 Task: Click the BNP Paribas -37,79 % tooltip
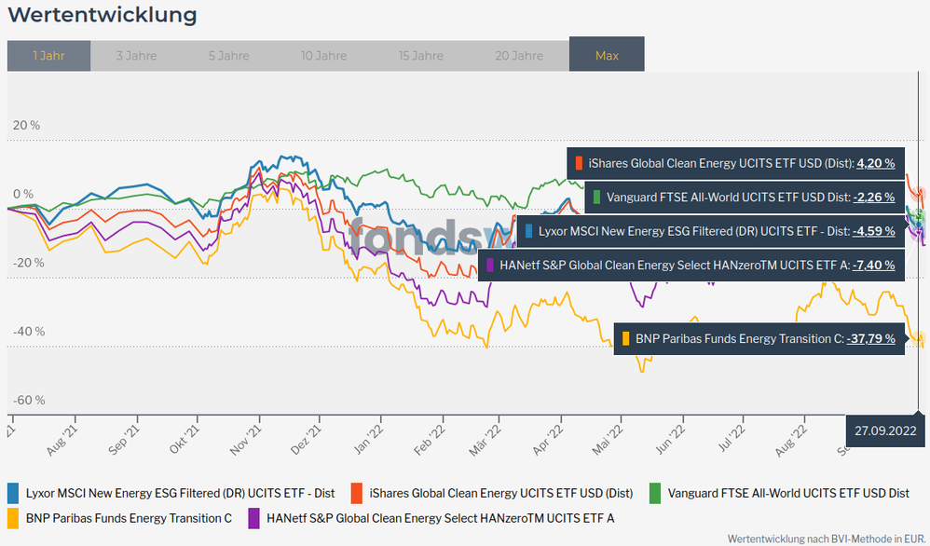[759, 338]
